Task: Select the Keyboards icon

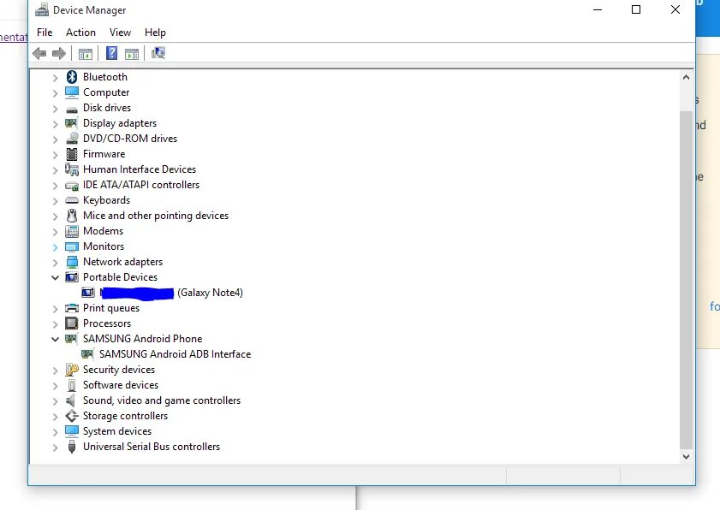Action: point(72,200)
